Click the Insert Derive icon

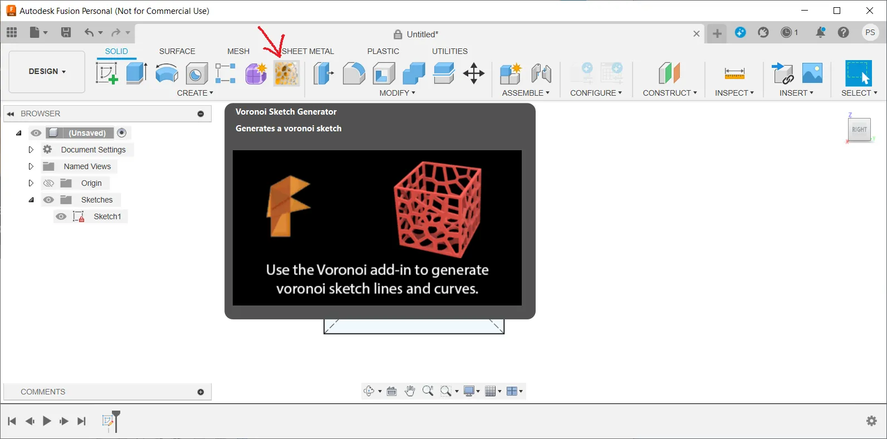tap(782, 73)
